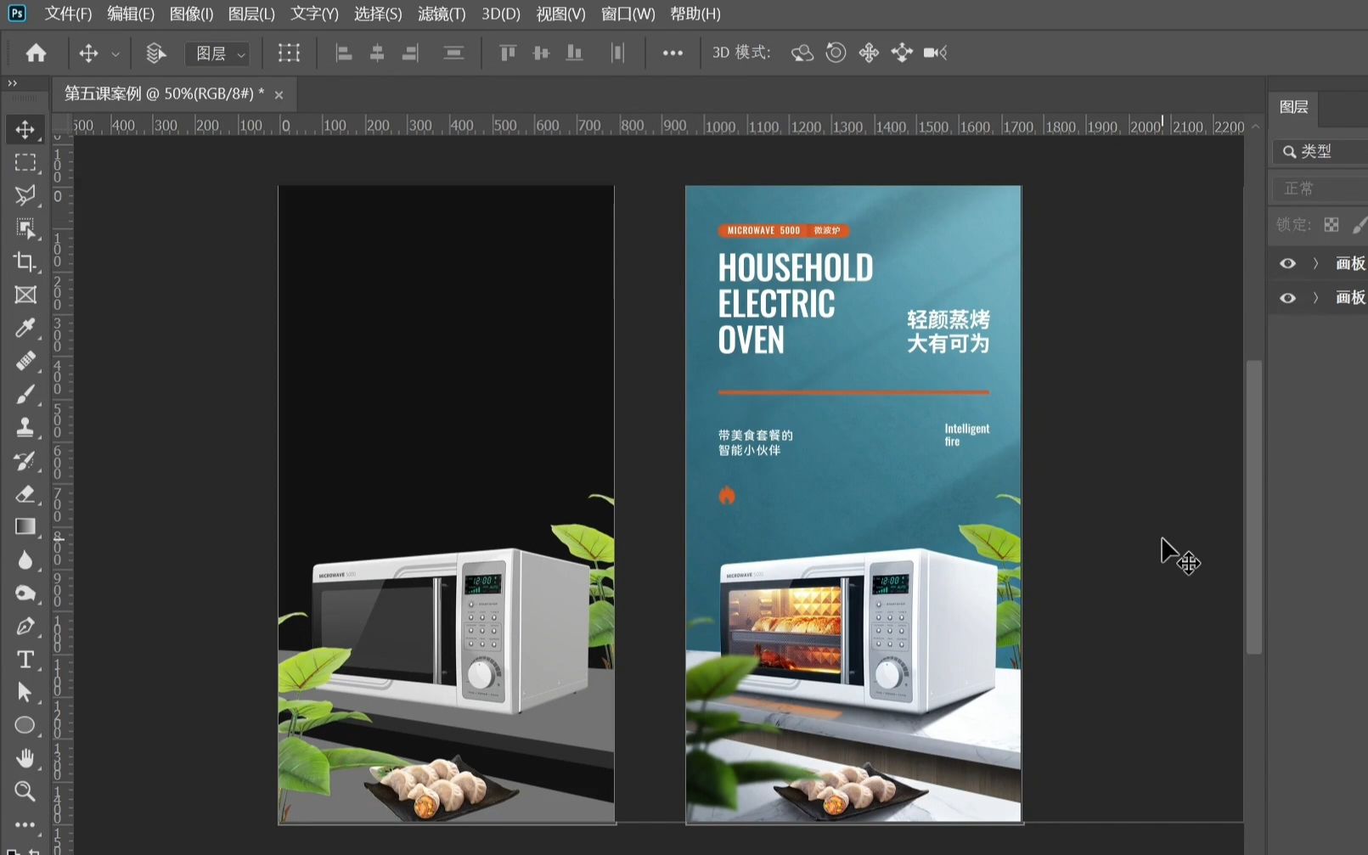Select the Sponge tool in the toolbox
Image resolution: width=1368 pixels, height=855 pixels.
coord(25,593)
